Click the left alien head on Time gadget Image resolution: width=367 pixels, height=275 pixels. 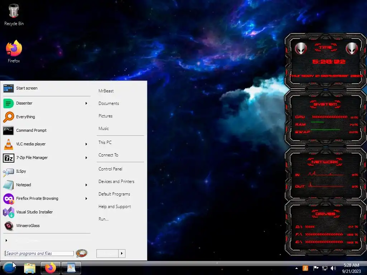(x=301, y=48)
